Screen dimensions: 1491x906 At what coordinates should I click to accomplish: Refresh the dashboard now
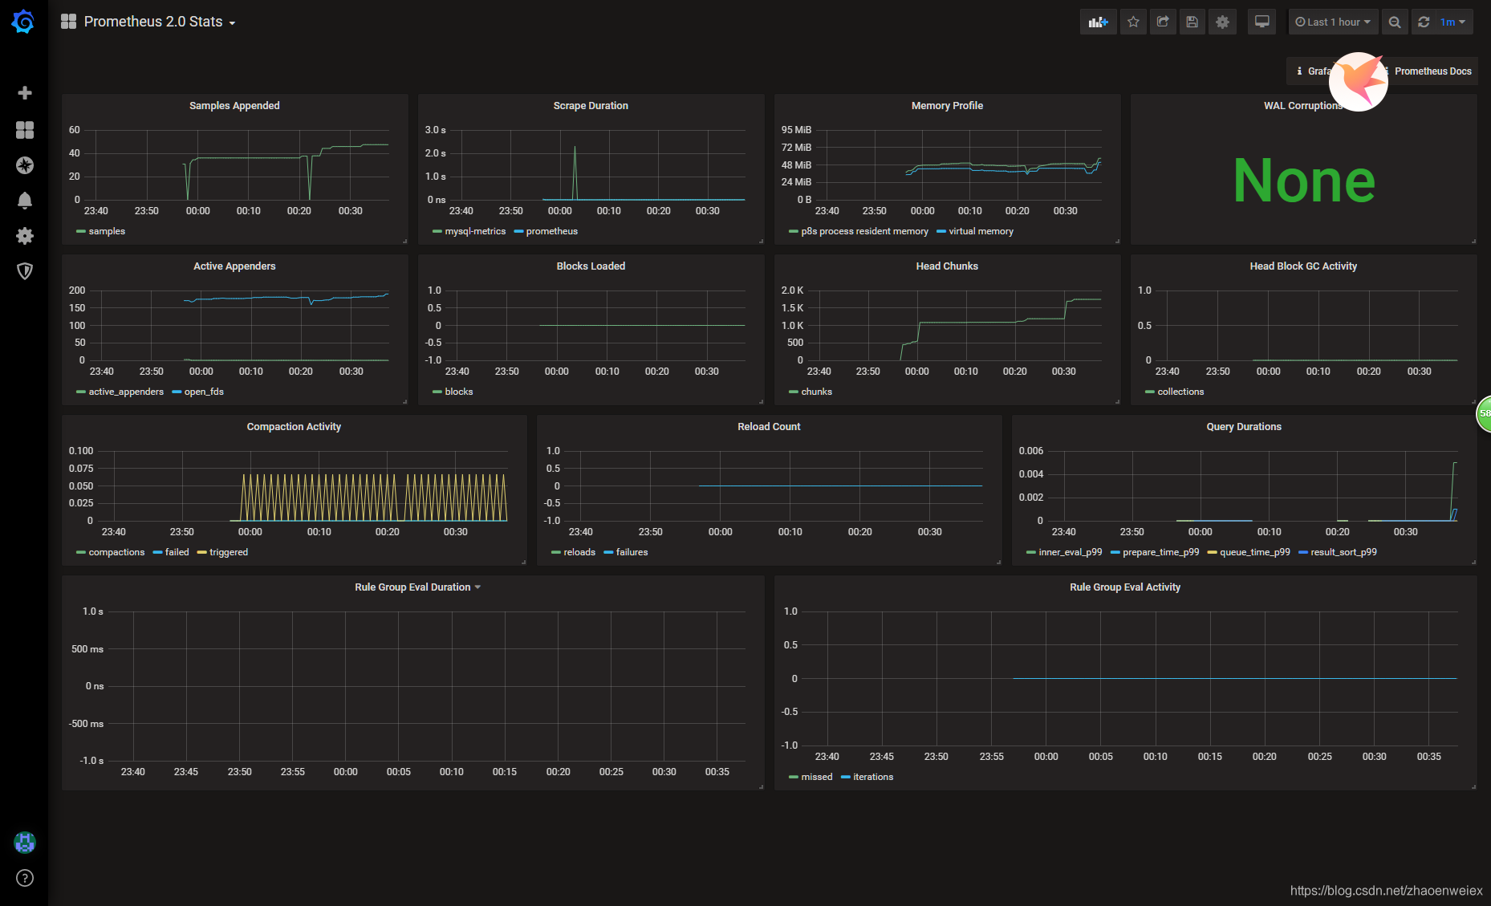point(1424,22)
